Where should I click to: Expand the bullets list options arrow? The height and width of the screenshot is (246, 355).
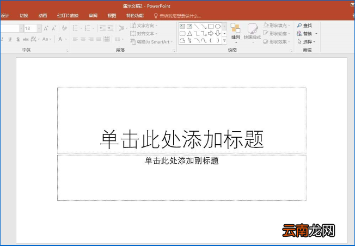click(81, 28)
